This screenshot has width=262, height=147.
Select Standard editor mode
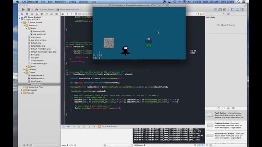coord(215,9)
